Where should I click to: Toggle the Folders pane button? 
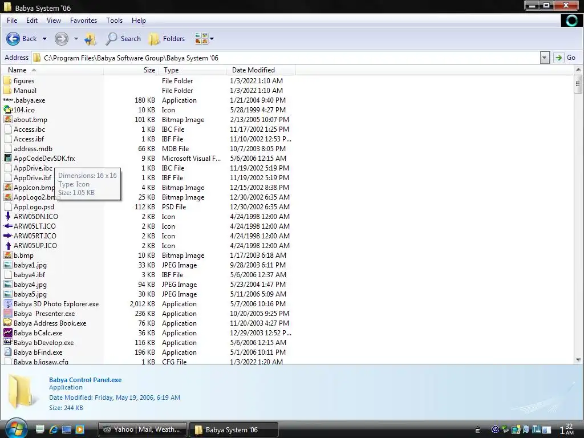click(167, 38)
